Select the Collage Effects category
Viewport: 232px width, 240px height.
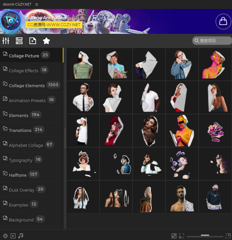point(32,70)
